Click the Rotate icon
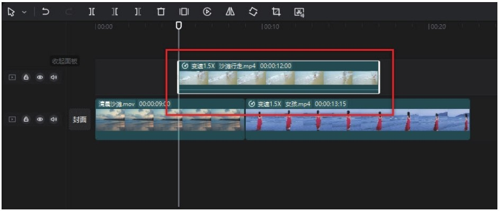The image size is (499, 211). 253,12
